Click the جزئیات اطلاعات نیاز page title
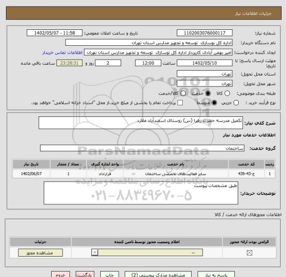286x277 pixels. click(253, 13)
